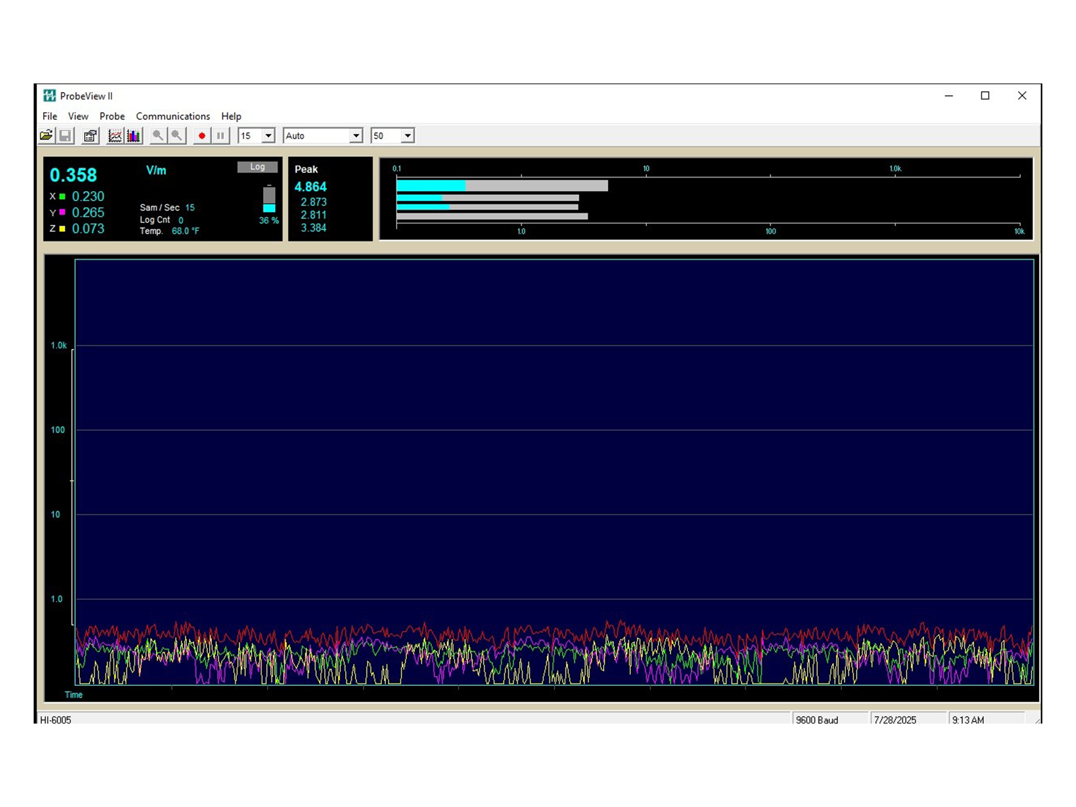Expand the Auto range dropdown
The height and width of the screenshot is (807, 1076).
[356, 136]
